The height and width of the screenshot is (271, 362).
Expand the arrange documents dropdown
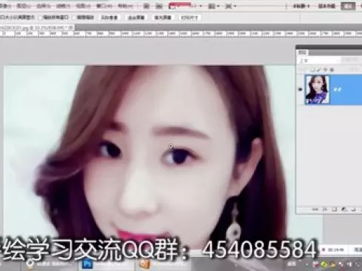click(214, 6)
